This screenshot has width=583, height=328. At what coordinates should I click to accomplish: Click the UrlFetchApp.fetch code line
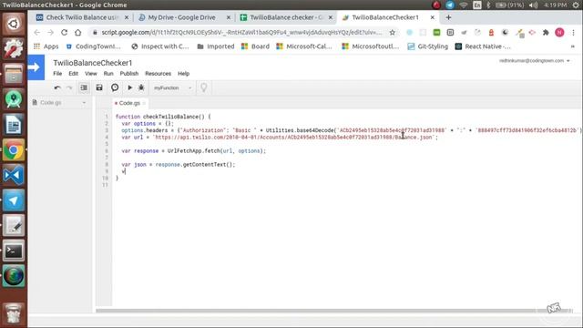[193, 151]
